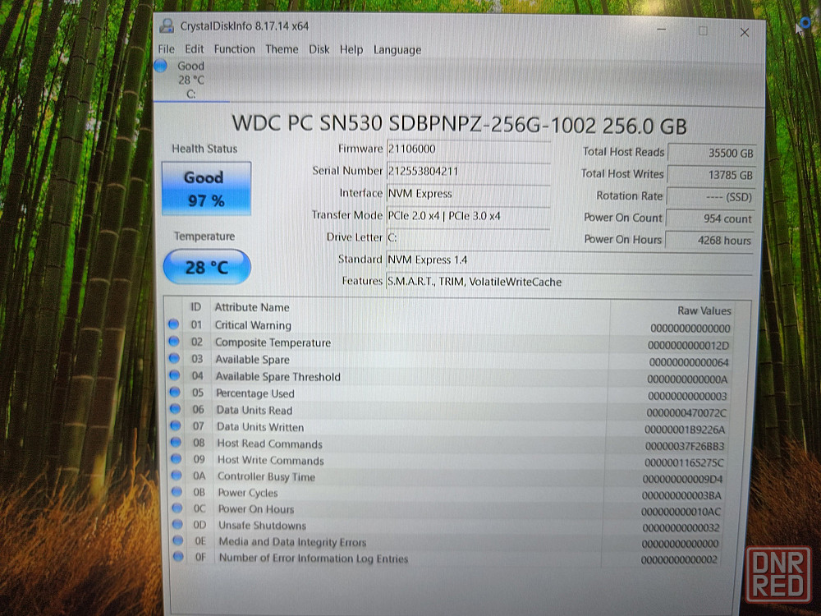Click the status dot for Host Write Commands

[177, 459]
